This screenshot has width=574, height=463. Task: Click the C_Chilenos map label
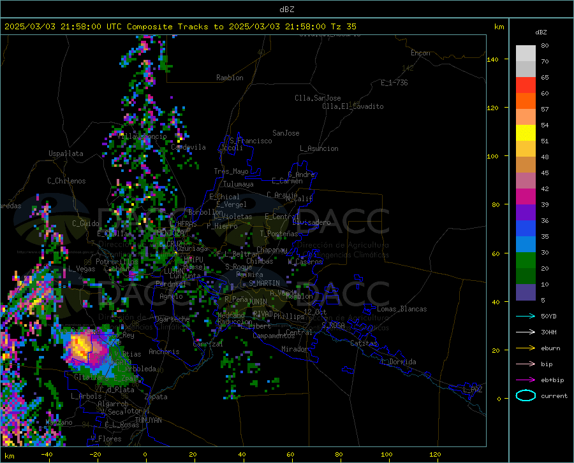click(66, 181)
